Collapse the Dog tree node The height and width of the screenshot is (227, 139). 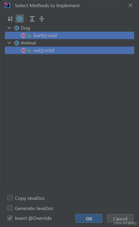coord(9,28)
